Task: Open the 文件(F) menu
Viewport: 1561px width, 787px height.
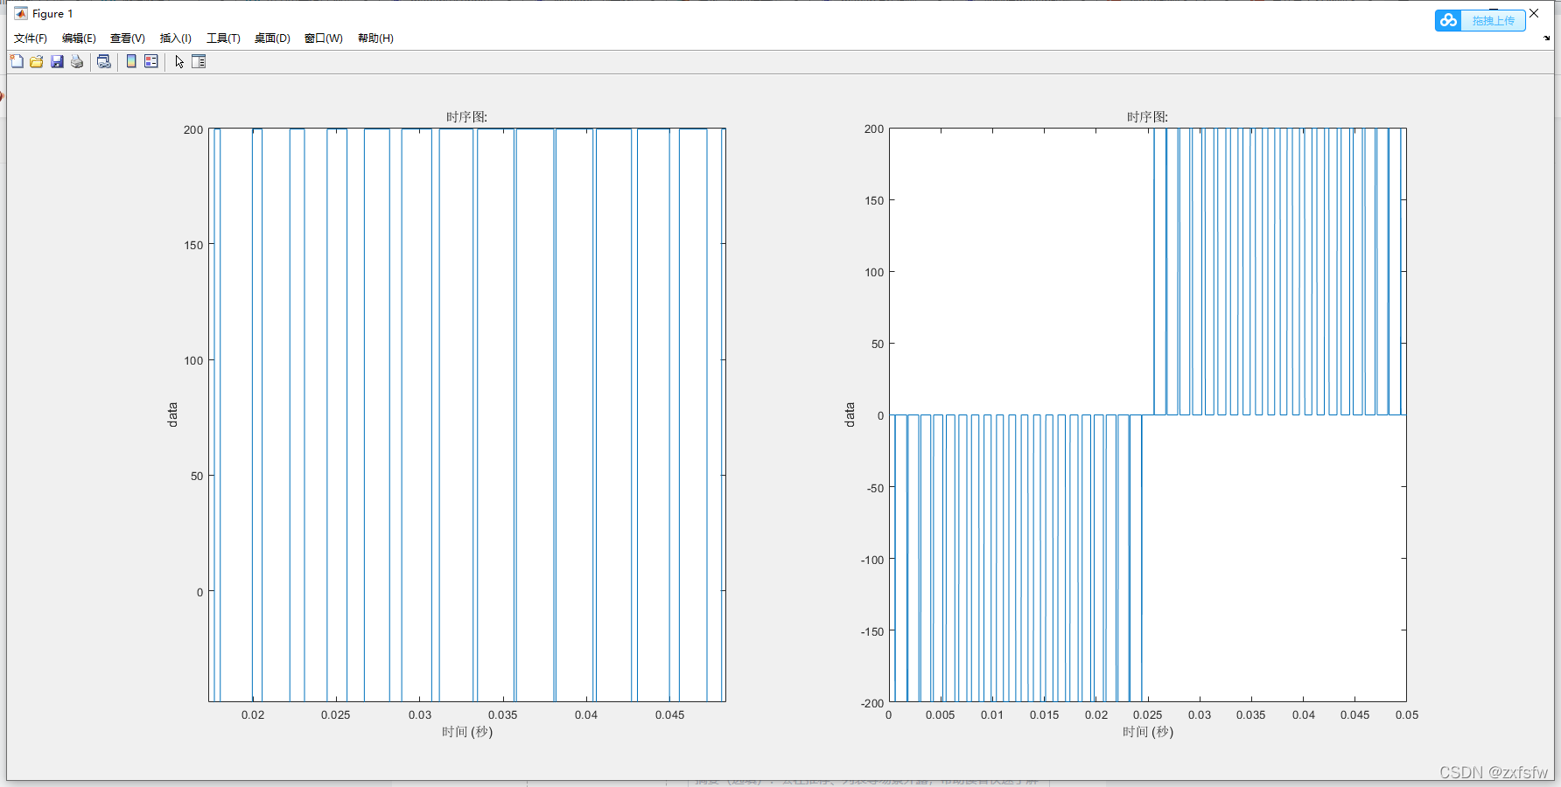Action: point(31,38)
